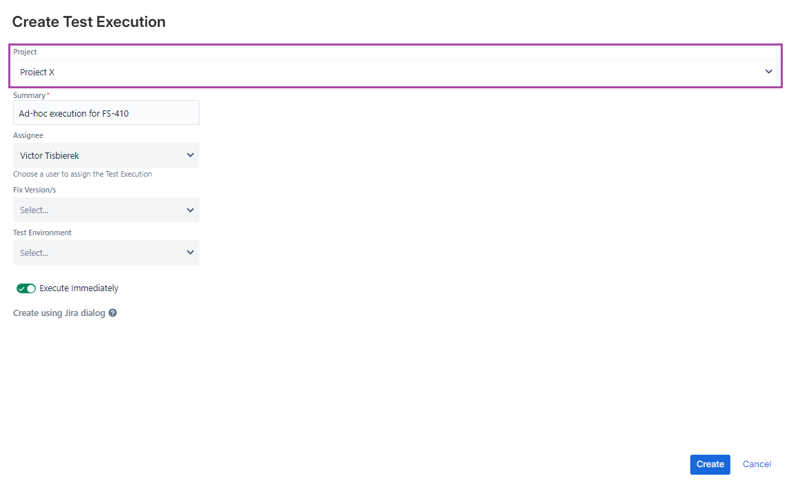Image resolution: width=789 pixels, height=483 pixels.
Task: Click the help icon beside Create using Jira dialog
Action: (x=113, y=313)
